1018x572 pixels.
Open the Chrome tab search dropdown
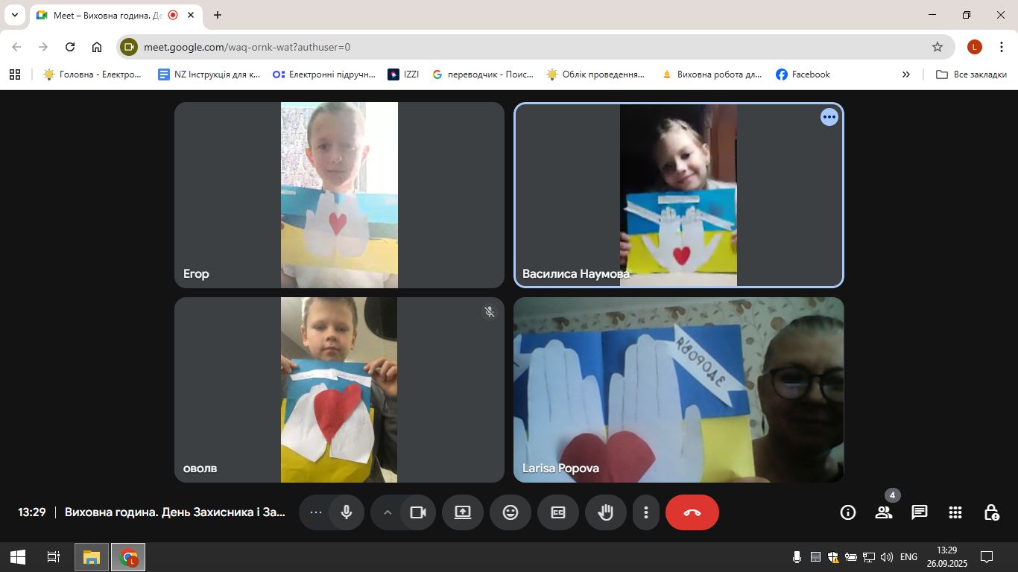click(14, 15)
